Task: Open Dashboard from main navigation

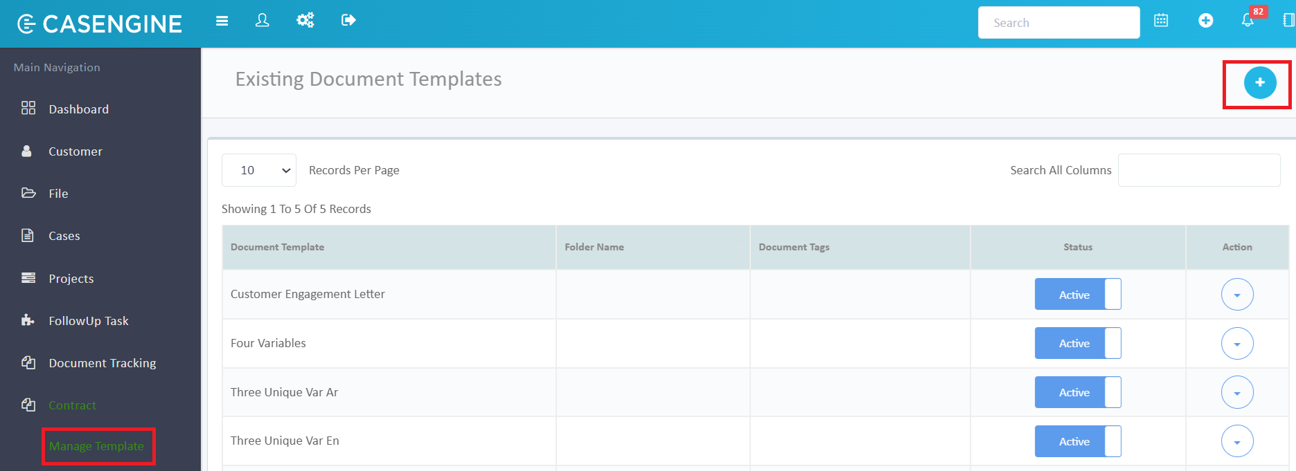Action: click(x=79, y=109)
